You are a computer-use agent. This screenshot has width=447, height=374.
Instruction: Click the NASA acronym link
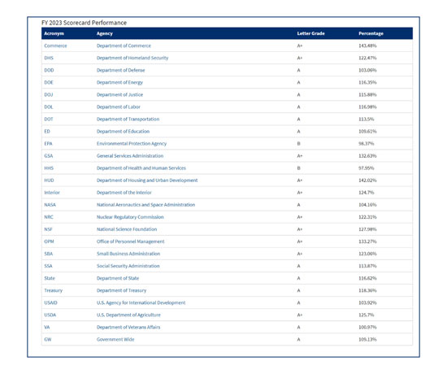[50, 205]
